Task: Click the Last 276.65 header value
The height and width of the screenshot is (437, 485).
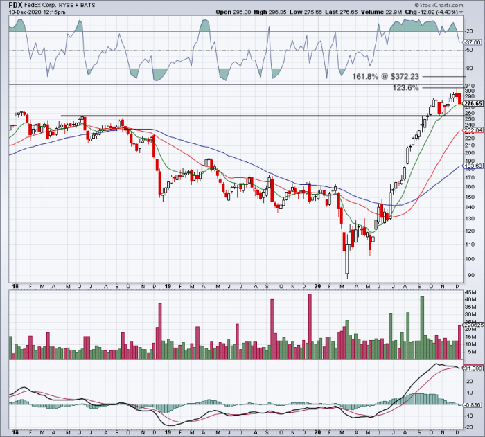Action: coord(341,12)
